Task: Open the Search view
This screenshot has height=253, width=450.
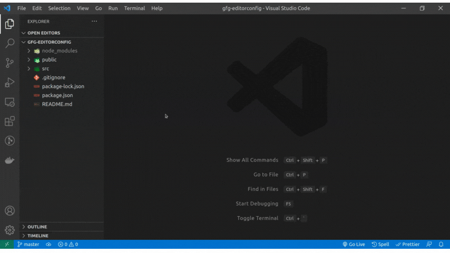Action: (x=9, y=43)
